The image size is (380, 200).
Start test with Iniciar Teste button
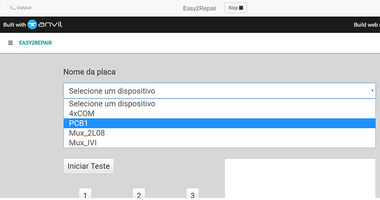[x=89, y=166]
